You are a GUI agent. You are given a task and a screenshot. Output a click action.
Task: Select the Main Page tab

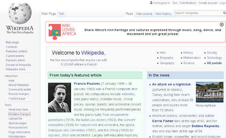pos(49,14)
